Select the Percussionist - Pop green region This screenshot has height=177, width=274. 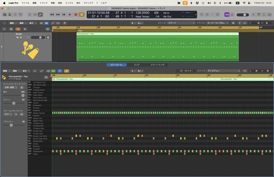tap(158, 47)
